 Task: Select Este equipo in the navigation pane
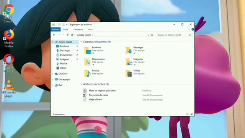pyautogui.click(x=64, y=79)
